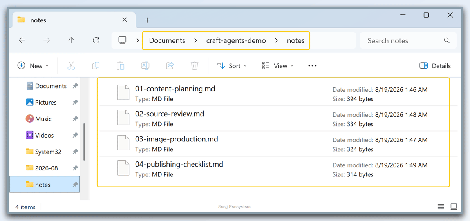Click the Share icon in toolbar

(170, 66)
